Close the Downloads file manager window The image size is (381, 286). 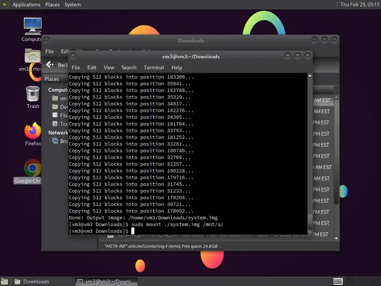click(x=334, y=39)
